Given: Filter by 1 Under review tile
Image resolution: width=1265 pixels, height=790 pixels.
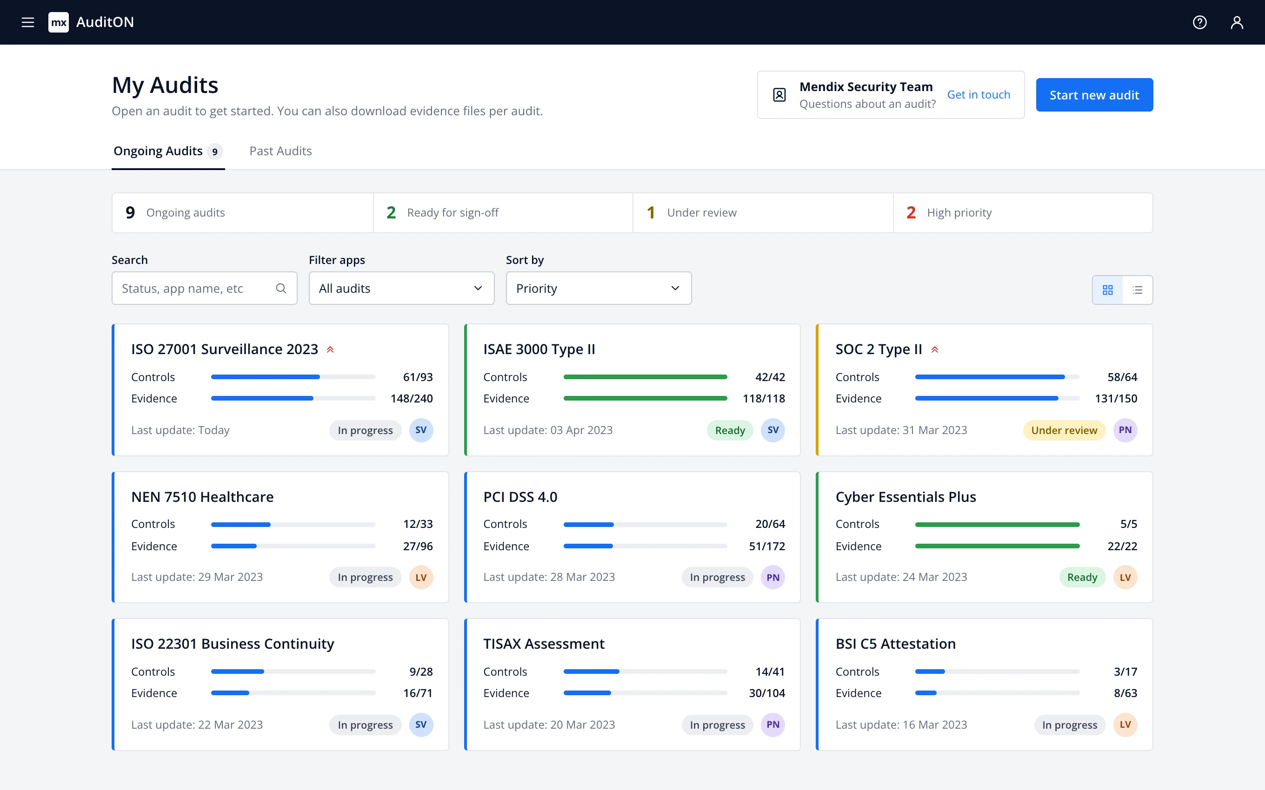Looking at the screenshot, I should click(763, 213).
